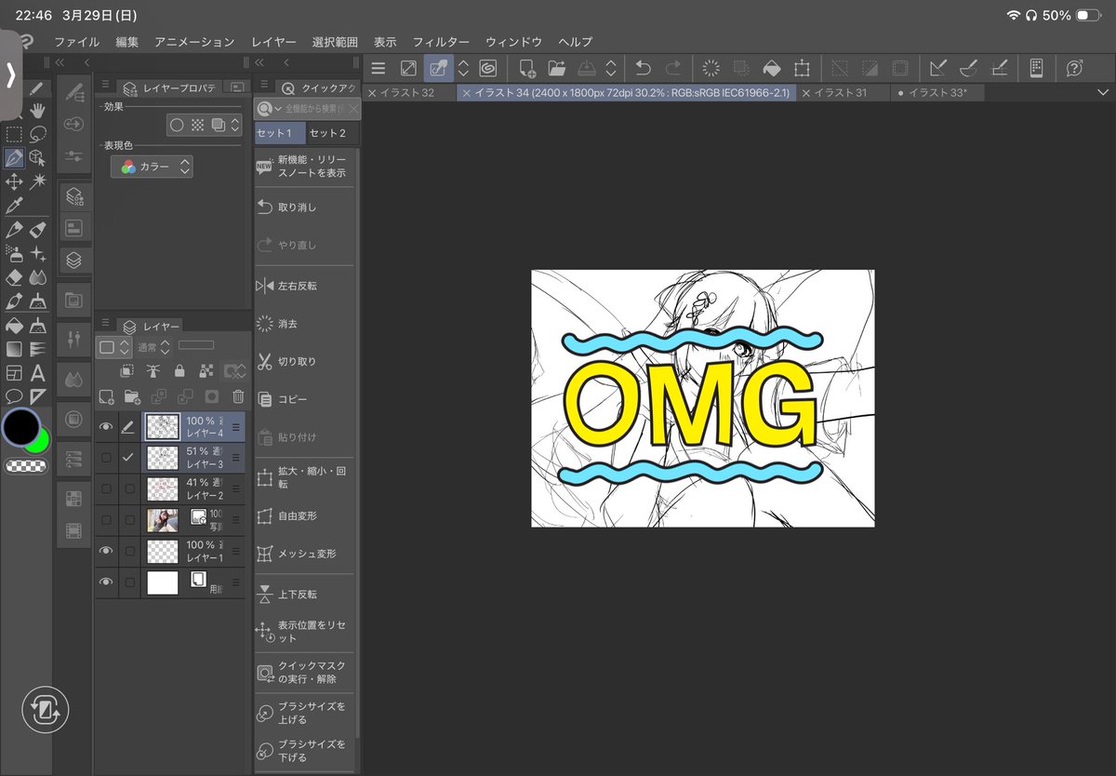Image resolution: width=1116 pixels, height=776 pixels.
Task: Uncheck the checkmark on レイヤー3
Action: pos(128,457)
